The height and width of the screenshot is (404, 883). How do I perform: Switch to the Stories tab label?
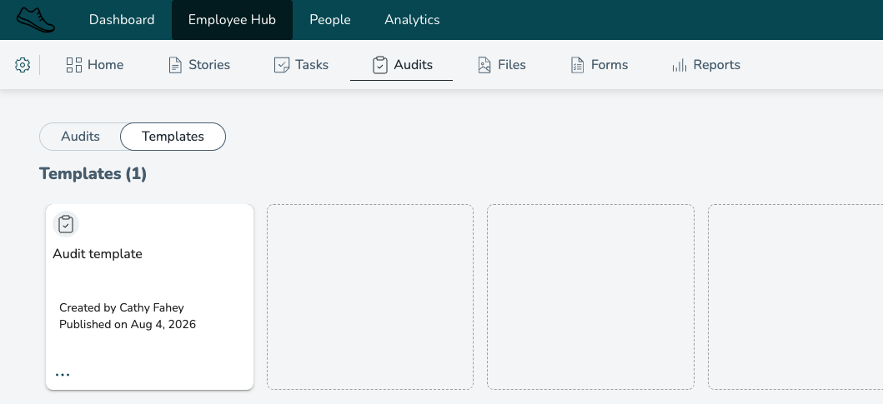(209, 65)
